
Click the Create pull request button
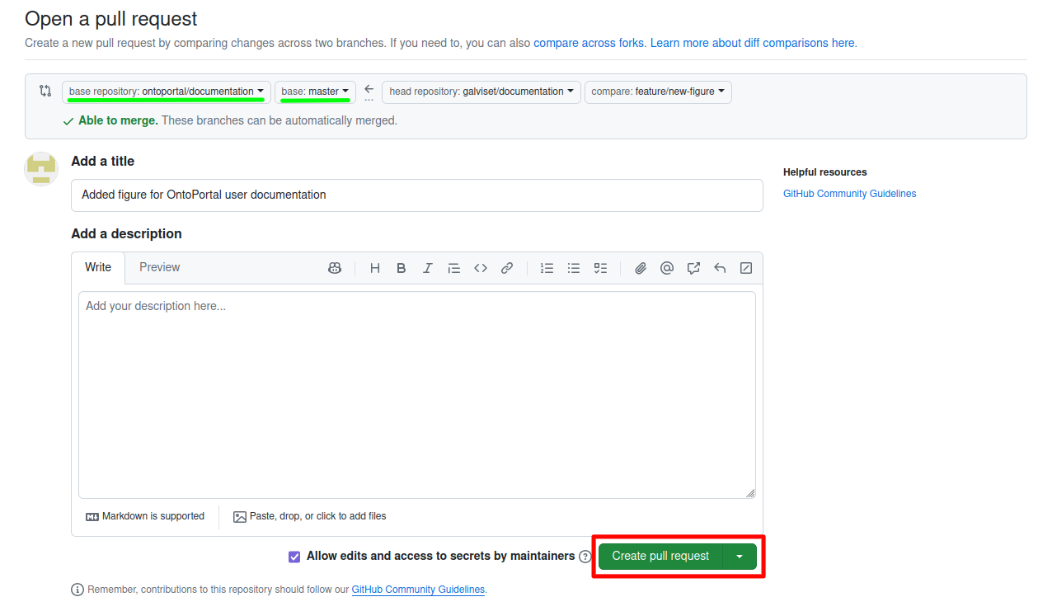click(x=660, y=557)
